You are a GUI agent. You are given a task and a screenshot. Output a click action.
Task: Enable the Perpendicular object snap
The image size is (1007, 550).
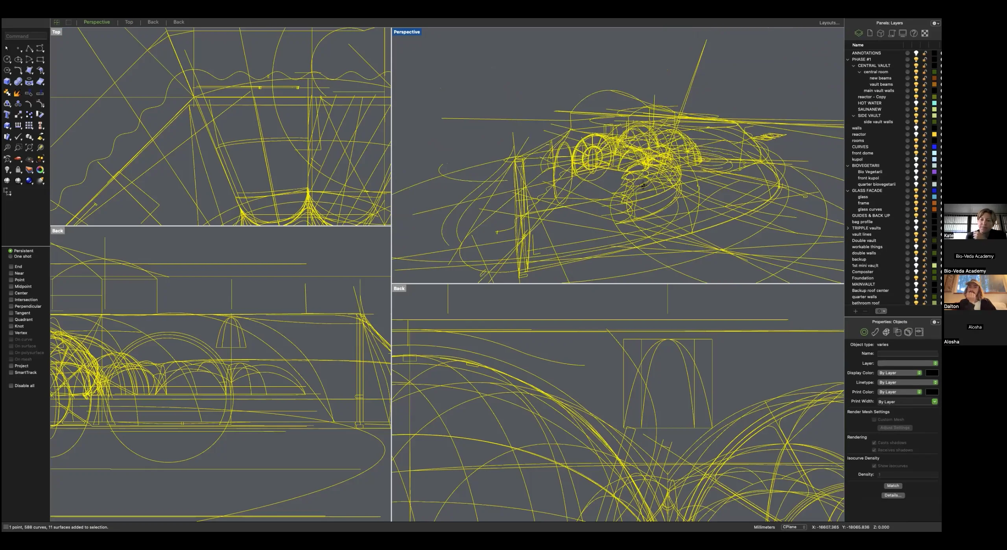[11, 306]
